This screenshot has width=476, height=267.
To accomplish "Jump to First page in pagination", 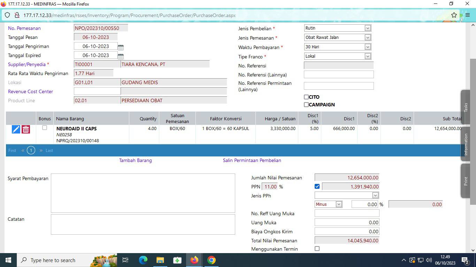I will pyautogui.click(x=12, y=151).
